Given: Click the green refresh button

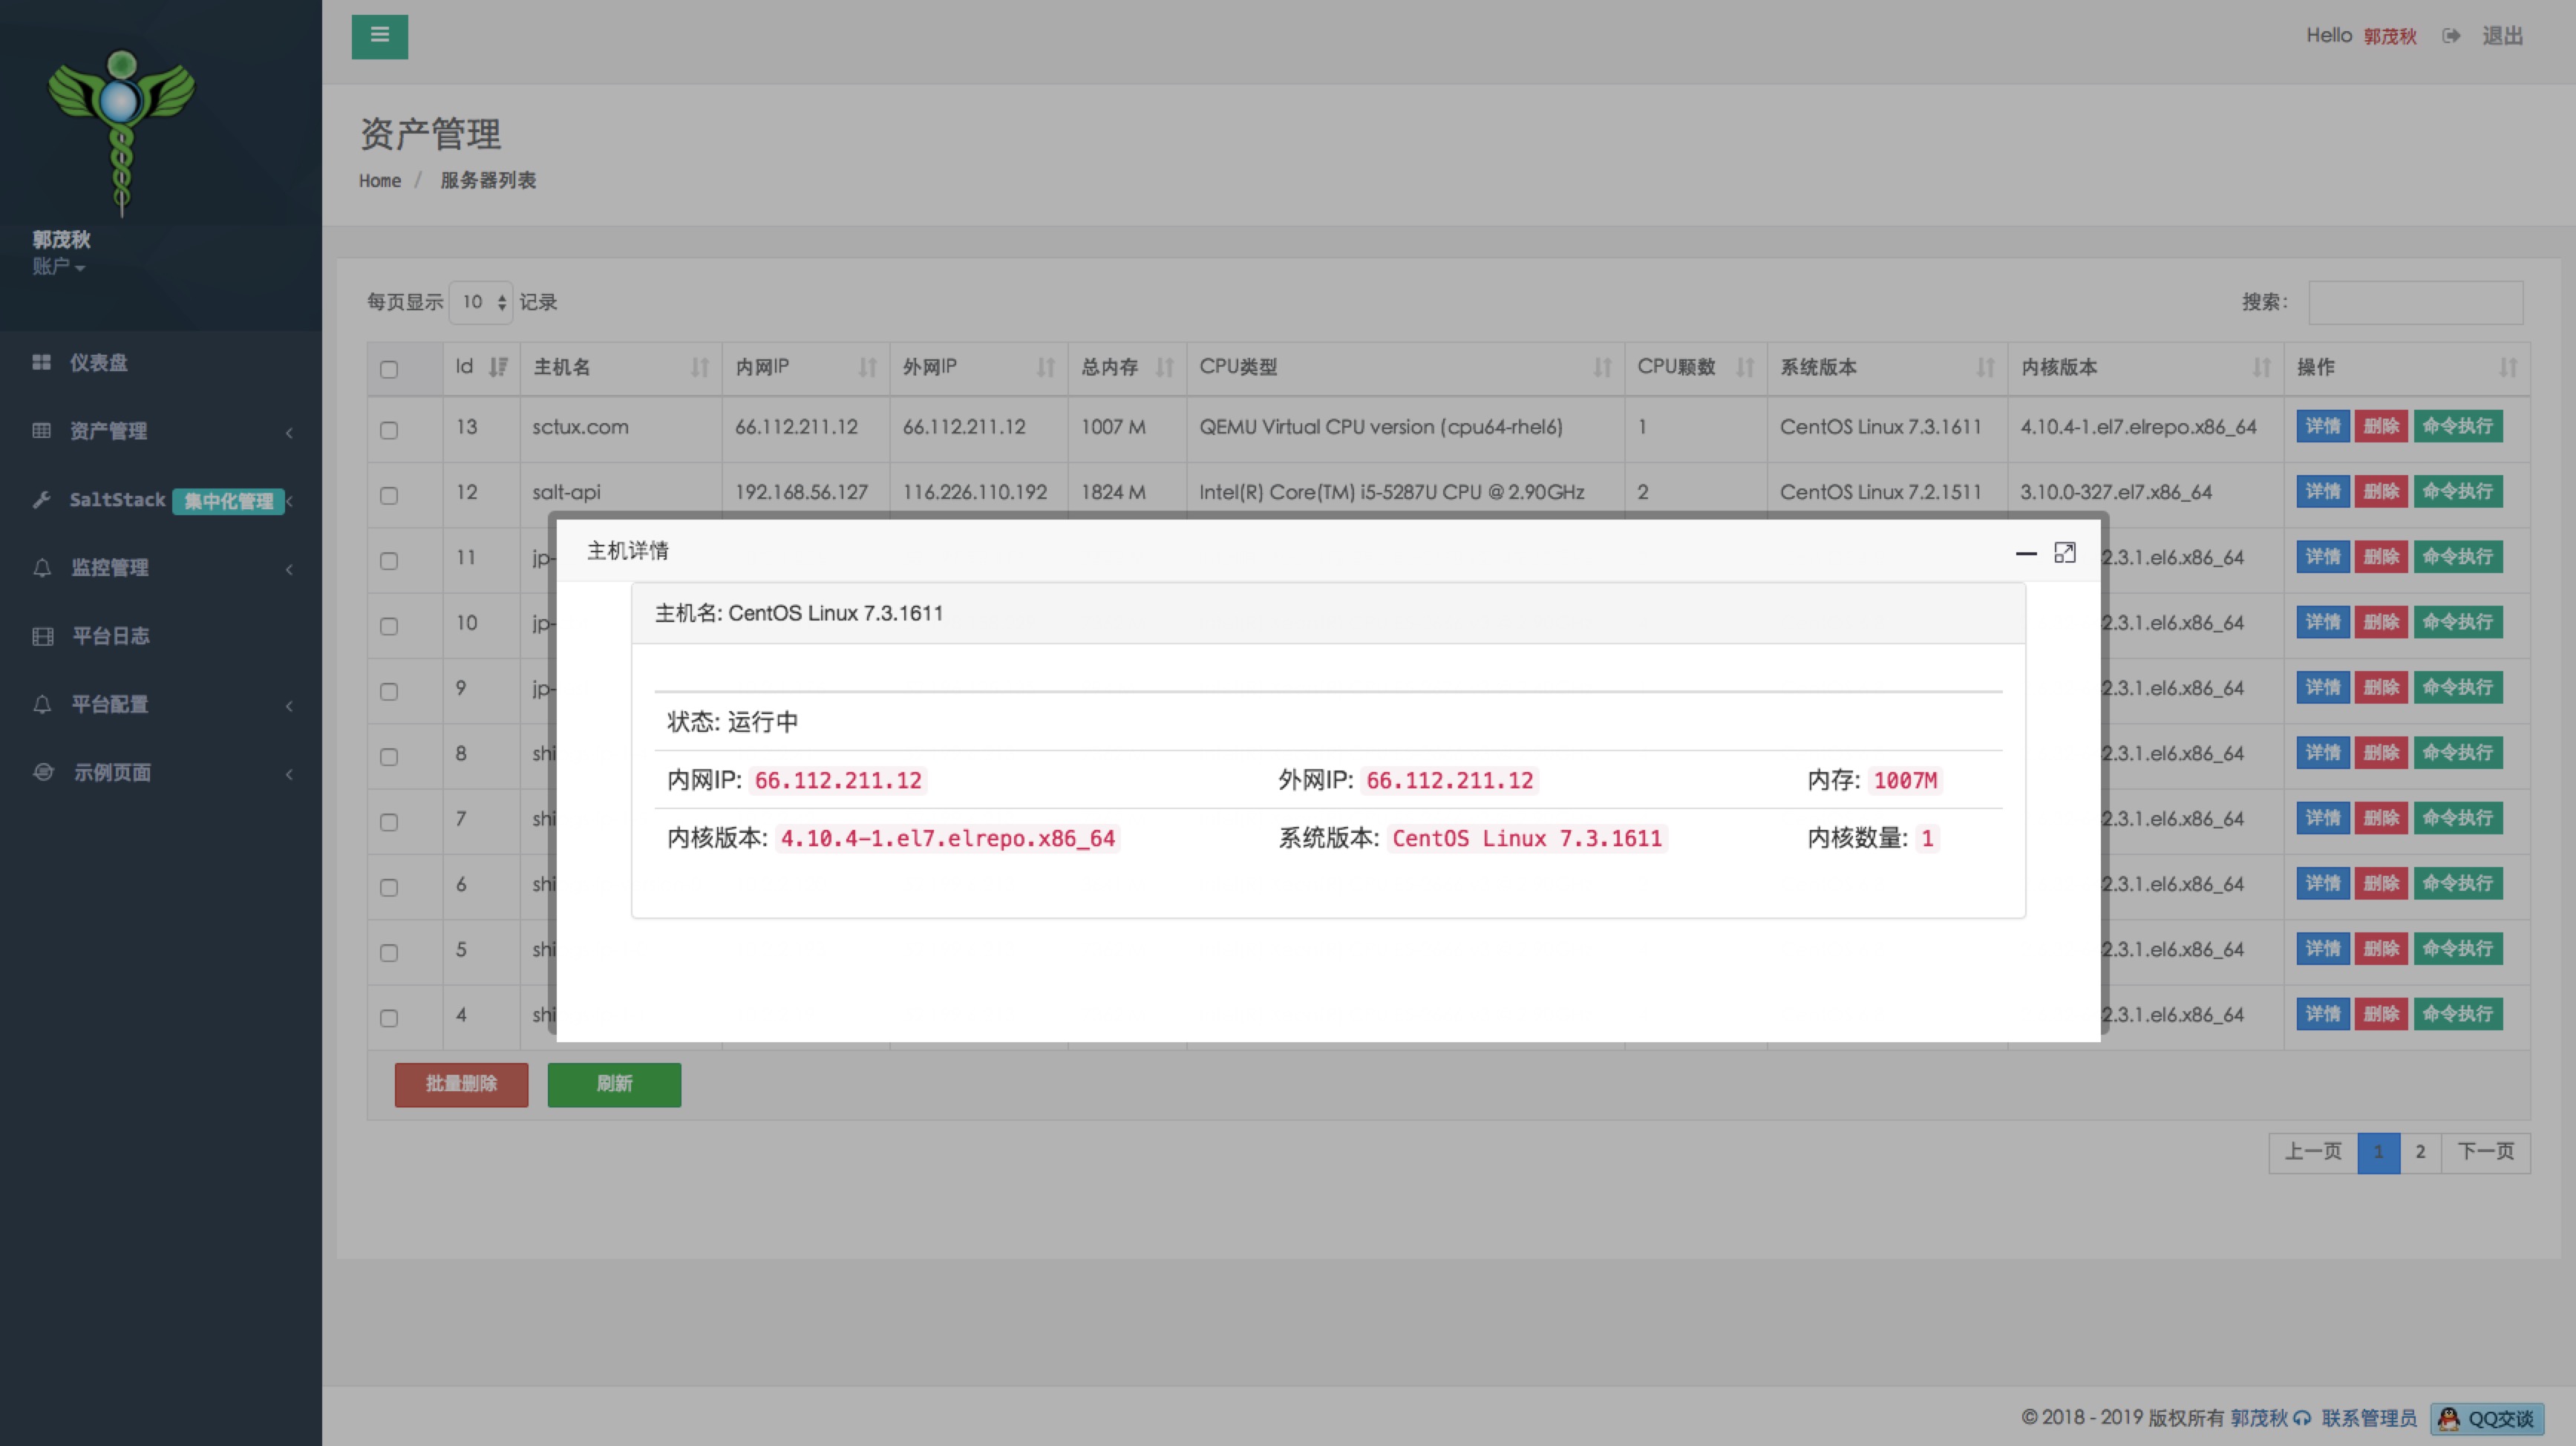Looking at the screenshot, I should (614, 1084).
